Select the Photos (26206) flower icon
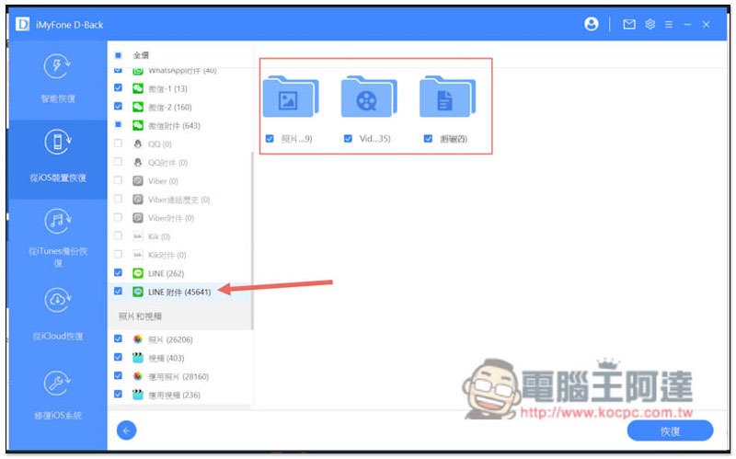Image resolution: width=736 pixels, height=459 pixels. (137, 339)
